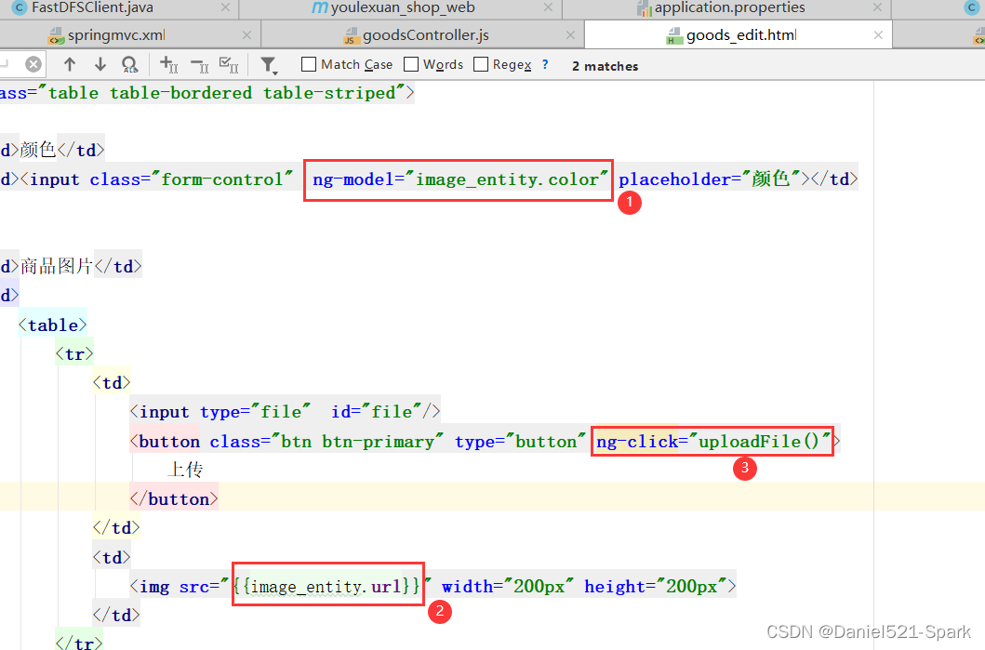Click the 上传 button label text
This screenshot has width=985, height=650.
pos(185,470)
